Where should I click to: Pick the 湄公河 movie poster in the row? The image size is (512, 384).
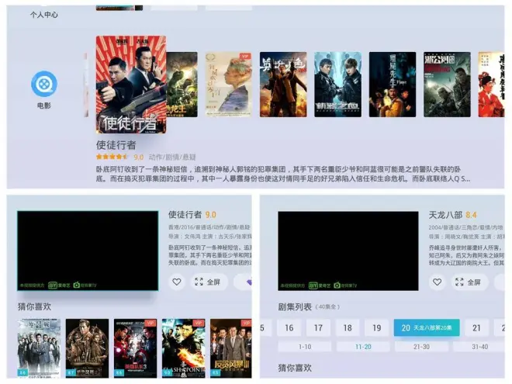447,85
